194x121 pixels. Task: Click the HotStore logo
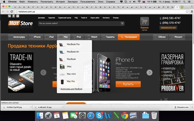click(20, 23)
